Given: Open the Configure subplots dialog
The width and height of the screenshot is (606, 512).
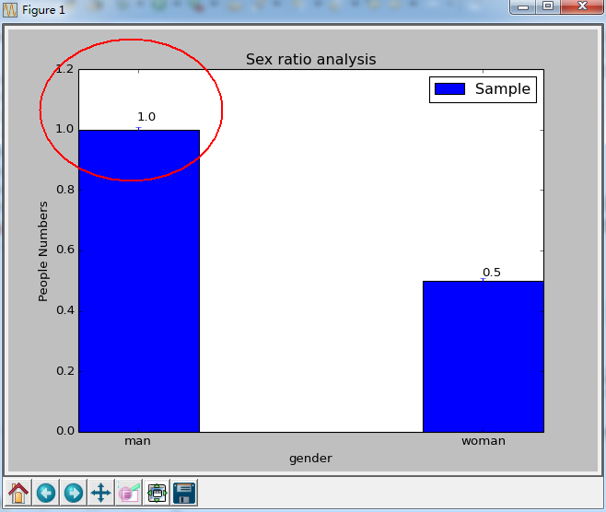Looking at the screenshot, I should [x=157, y=493].
